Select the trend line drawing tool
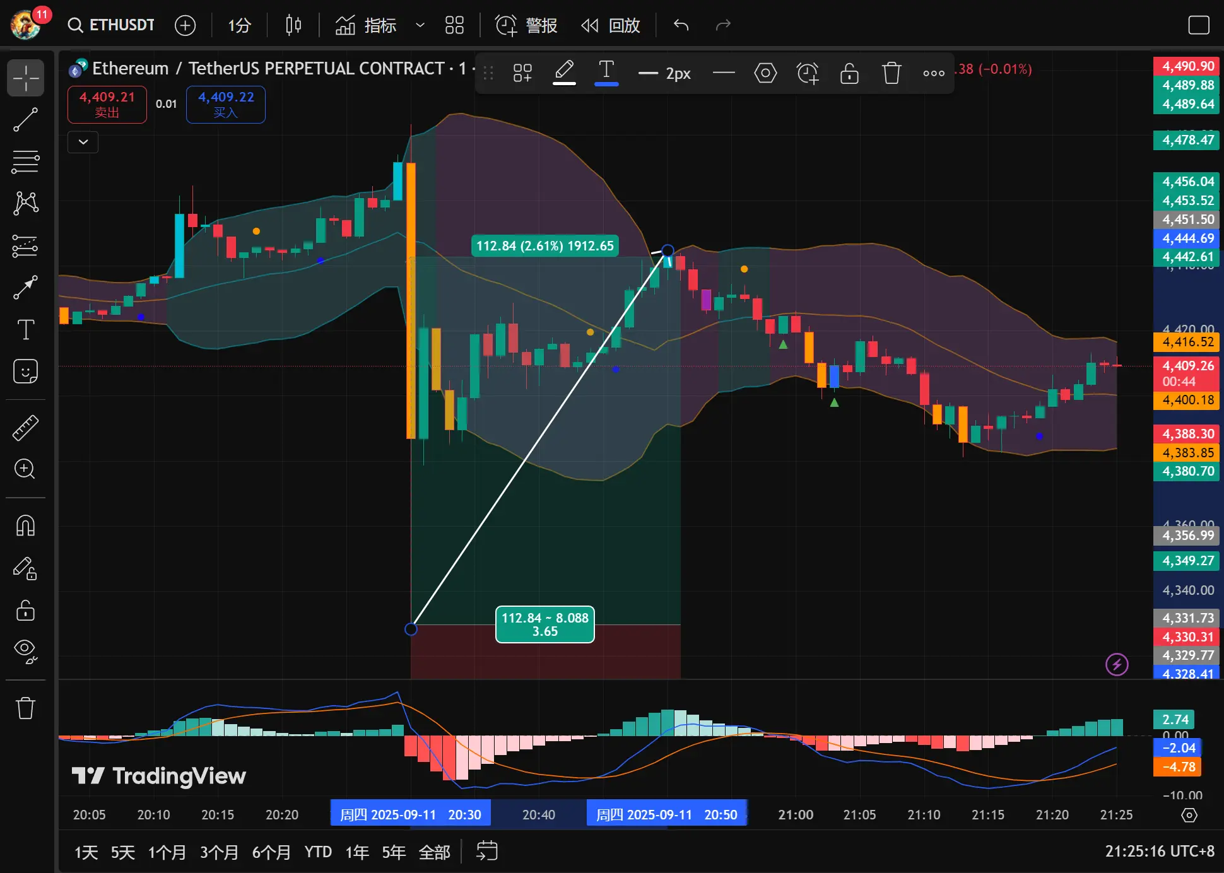This screenshot has height=873, width=1224. (25, 120)
